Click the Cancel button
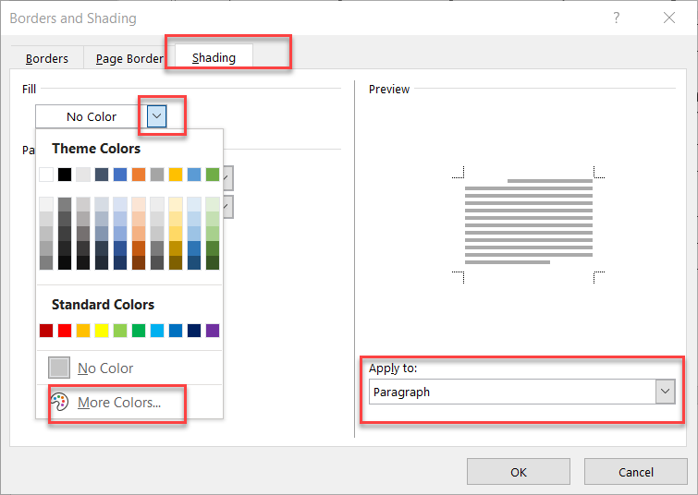The image size is (698, 495). click(636, 472)
